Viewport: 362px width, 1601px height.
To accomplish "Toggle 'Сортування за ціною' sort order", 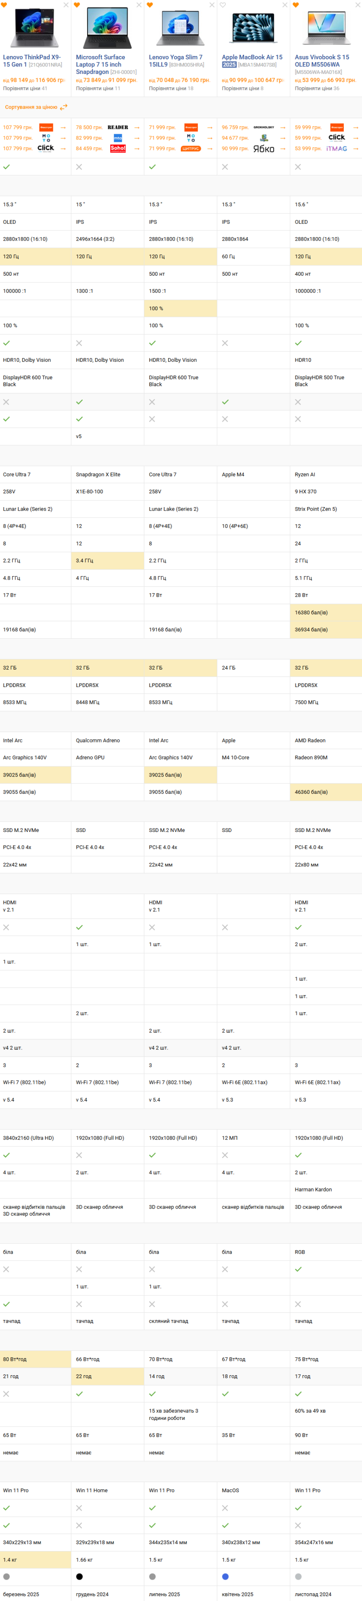I will click(x=36, y=107).
